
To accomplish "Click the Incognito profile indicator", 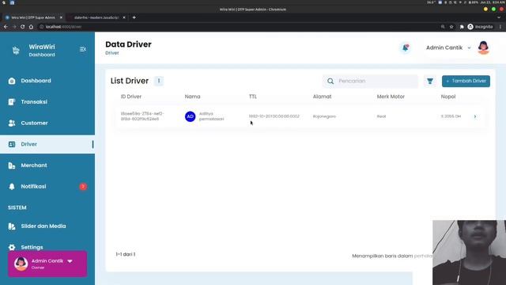I will tap(480, 27).
